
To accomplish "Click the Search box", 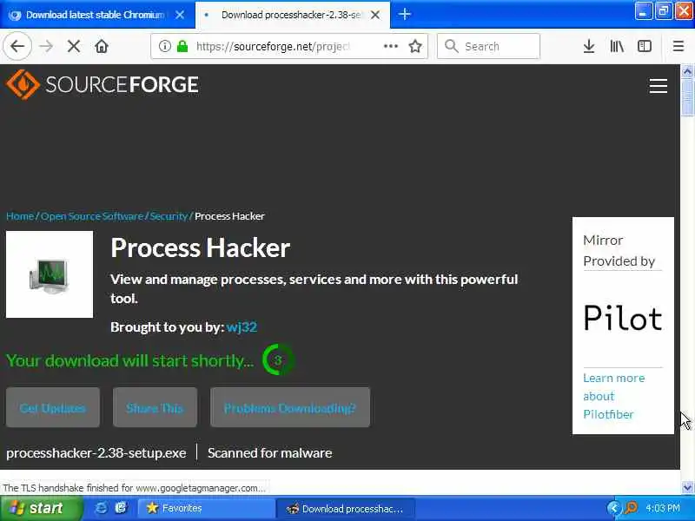I will tap(488, 46).
